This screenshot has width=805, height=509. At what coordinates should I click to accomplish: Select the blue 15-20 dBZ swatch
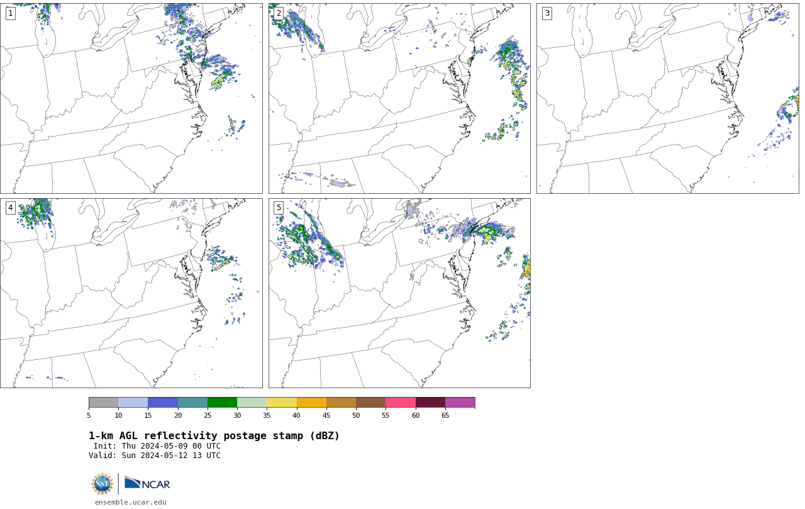click(x=163, y=403)
